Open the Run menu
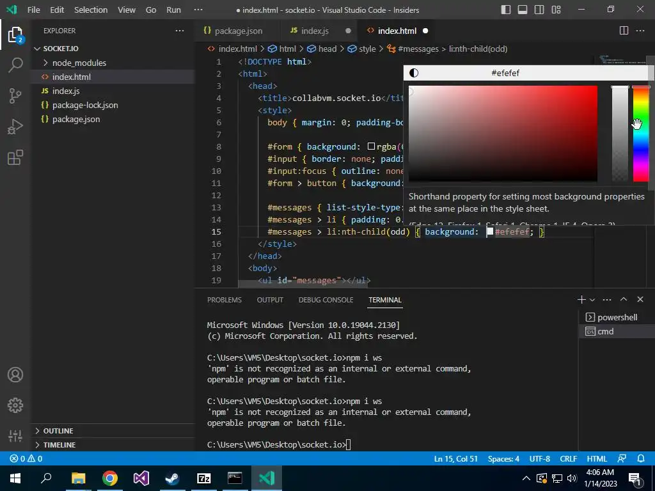Viewport: 655px width, 491px height. (x=174, y=10)
